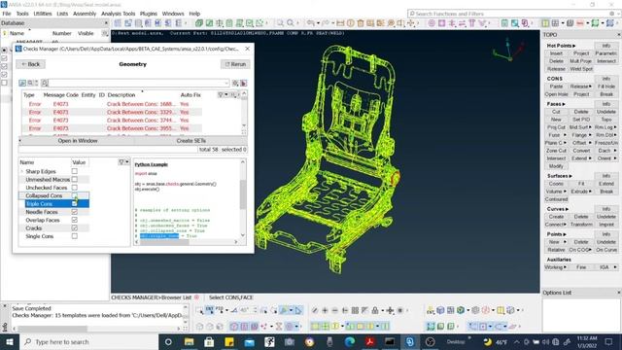Open the Utilities menu
622x350 pixels.
click(43, 14)
